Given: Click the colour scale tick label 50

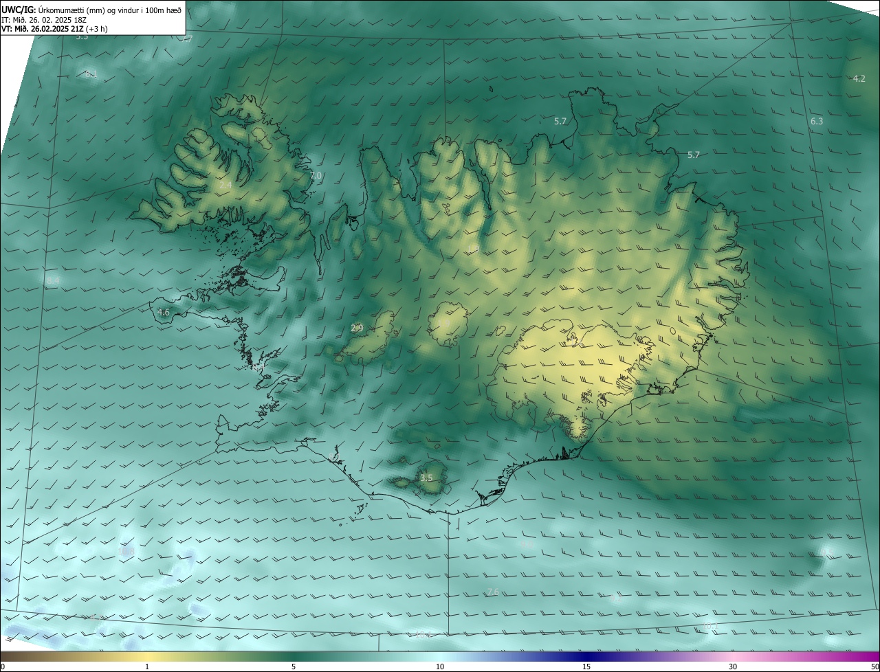Looking at the screenshot, I should 874,667.
